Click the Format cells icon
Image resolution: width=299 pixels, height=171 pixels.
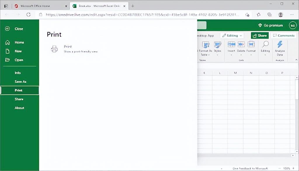(251, 44)
